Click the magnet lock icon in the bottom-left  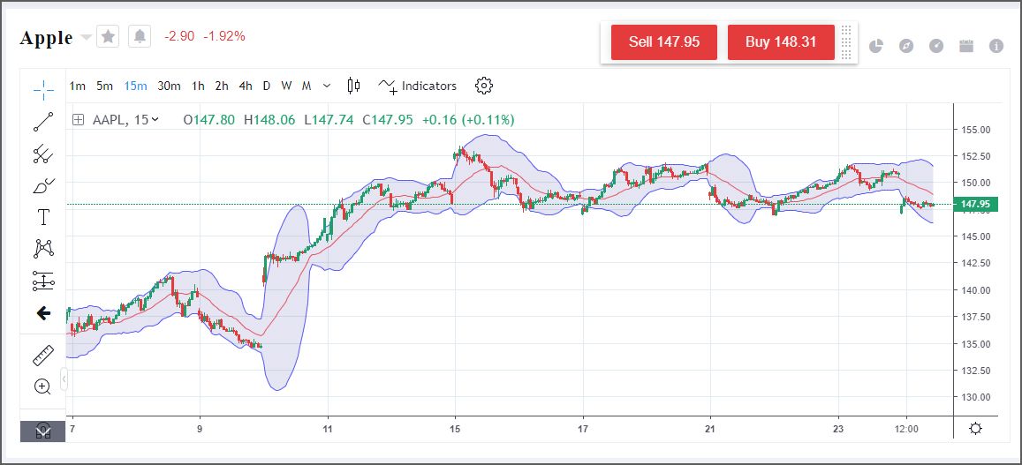click(43, 431)
